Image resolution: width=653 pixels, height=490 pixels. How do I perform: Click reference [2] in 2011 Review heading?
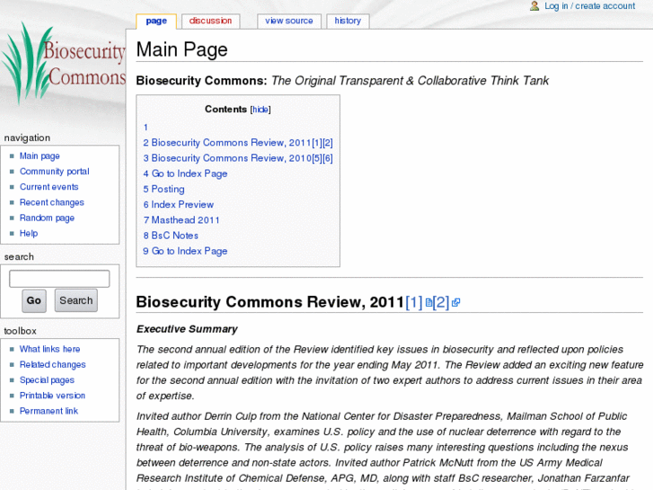click(x=441, y=302)
